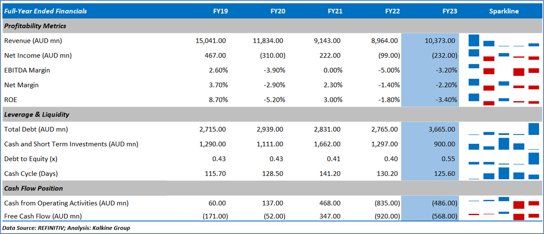Screen dimensions: 544x234
Task: Select FY20 Net Income value (310.00)
Action: pos(272,55)
